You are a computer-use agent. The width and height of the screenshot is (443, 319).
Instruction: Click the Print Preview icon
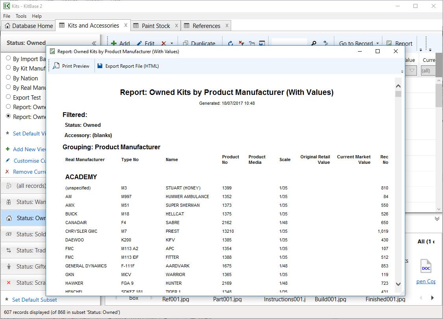click(x=56, y=66)
